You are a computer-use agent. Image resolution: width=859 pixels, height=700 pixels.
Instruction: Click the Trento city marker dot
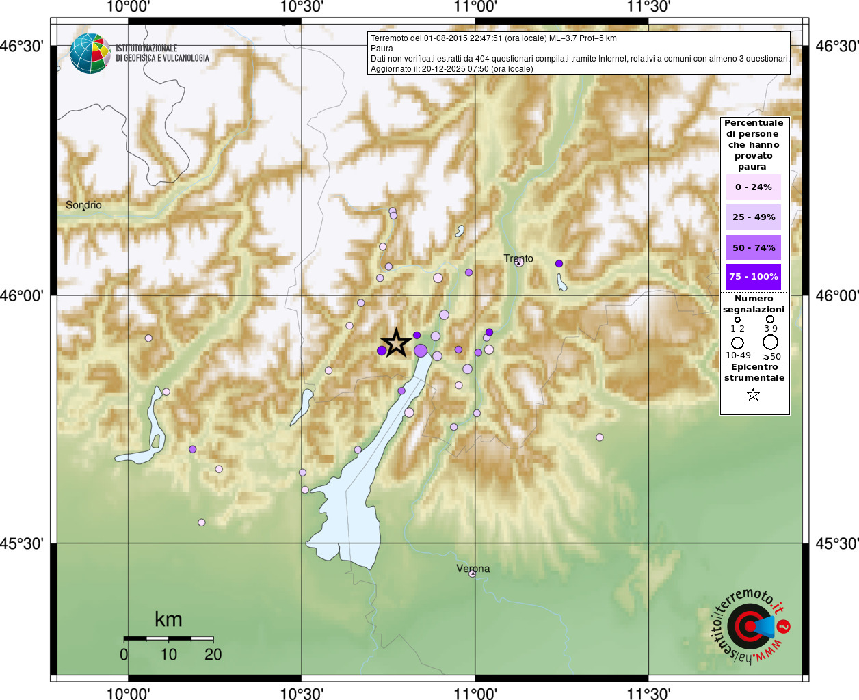click(x=519, y=262)
